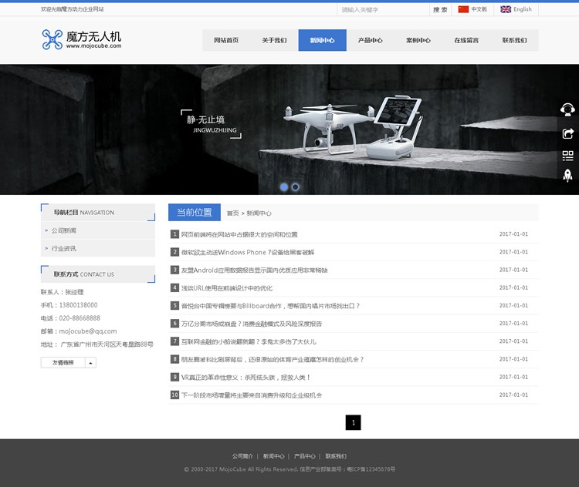Open news item 8 about 朋友圈
Screen dimensions: 579x487
(273, 359)
